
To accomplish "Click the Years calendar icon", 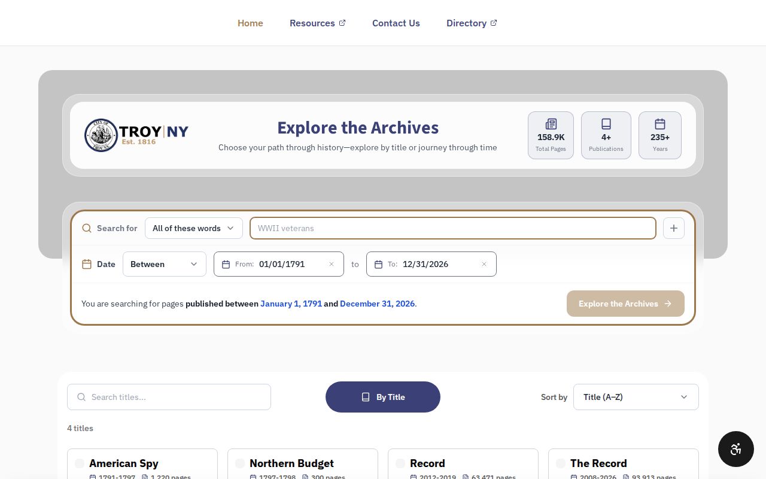I will click(x=660, y=124).
